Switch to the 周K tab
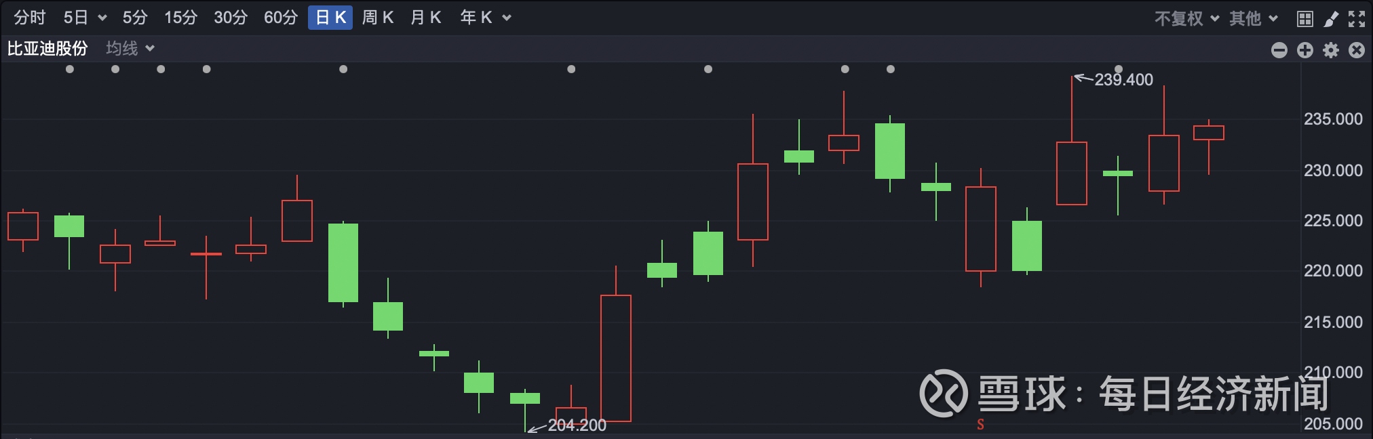 (x=378, y=18)
